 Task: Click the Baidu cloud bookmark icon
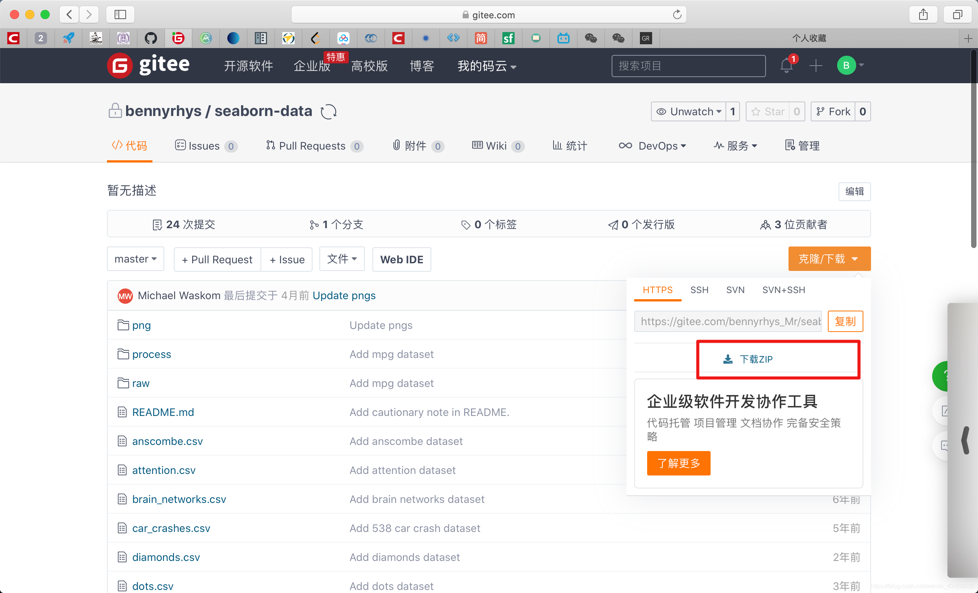(x=343, y=38)
